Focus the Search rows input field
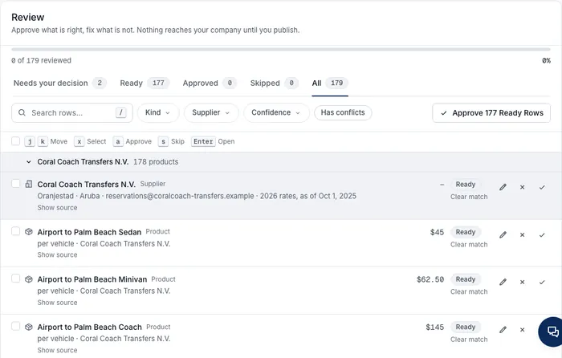 pos(72,113)
